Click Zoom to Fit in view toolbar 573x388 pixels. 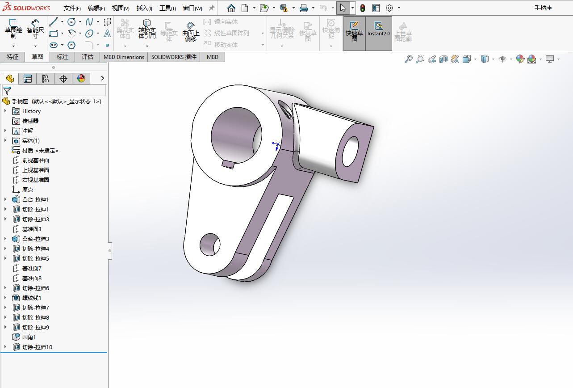tap(408, 59)
